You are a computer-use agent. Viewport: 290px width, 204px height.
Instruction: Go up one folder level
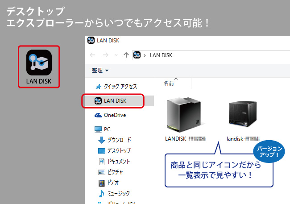[126, 55]
